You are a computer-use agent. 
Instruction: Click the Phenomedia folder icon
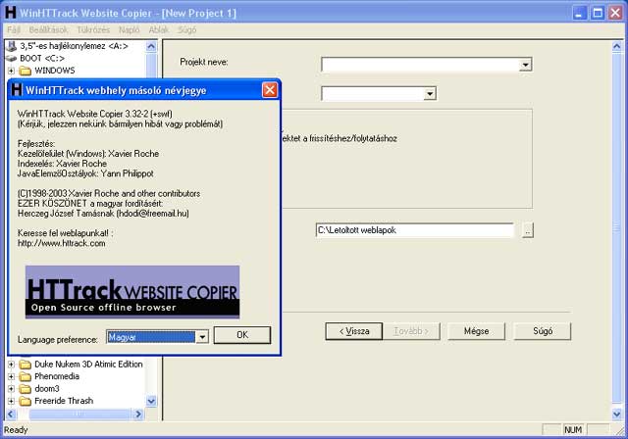coord(26,376)
